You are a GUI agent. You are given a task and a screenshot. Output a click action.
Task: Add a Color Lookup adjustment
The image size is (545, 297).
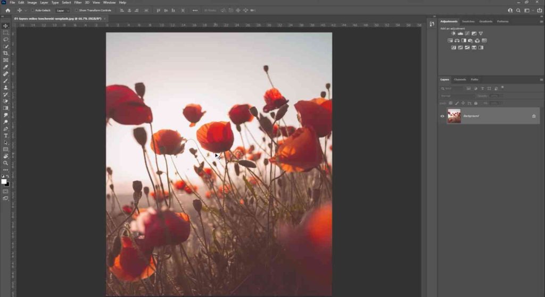(x=484, y=40)
